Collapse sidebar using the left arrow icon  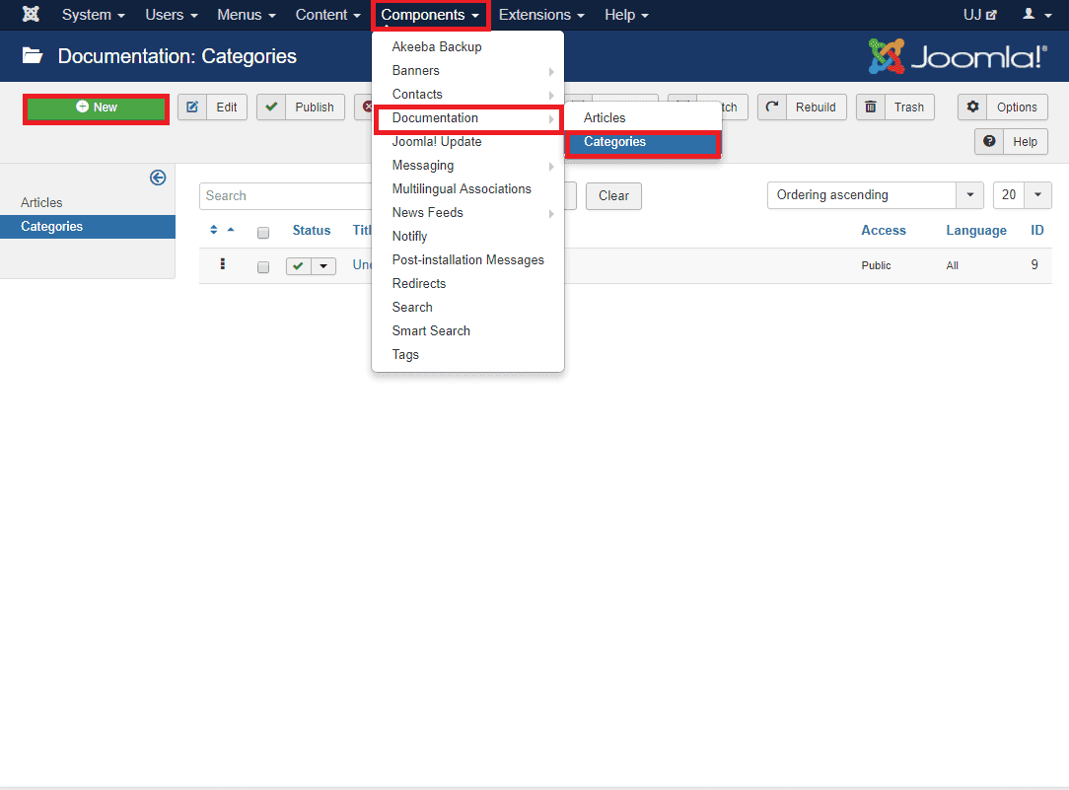click(158, 178)
